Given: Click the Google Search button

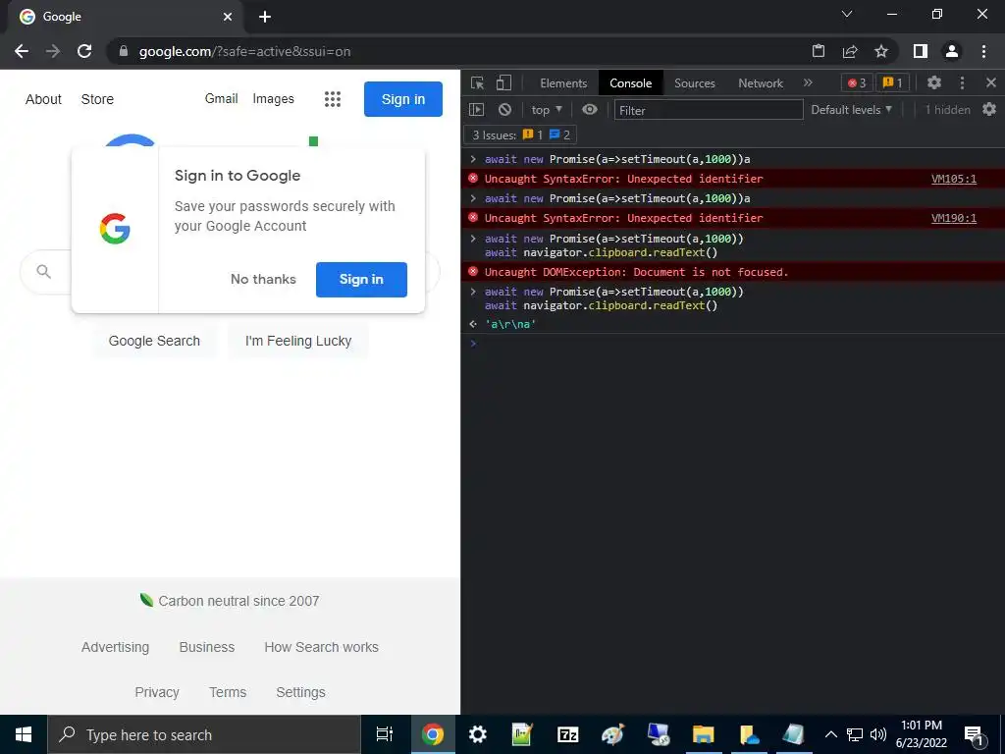Looking at the screenshot, I should [154, 341].
